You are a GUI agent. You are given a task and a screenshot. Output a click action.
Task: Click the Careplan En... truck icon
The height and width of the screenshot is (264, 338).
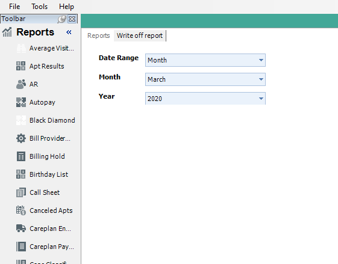[x=21, y=229]
